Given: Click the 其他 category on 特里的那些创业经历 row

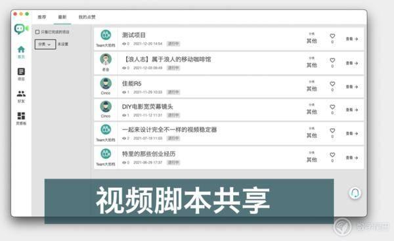Looking at the screenshot, I should (311, 160).
